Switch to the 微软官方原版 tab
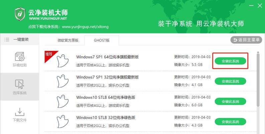This screenshot has height=134, width=265. [x=68, y=40]
